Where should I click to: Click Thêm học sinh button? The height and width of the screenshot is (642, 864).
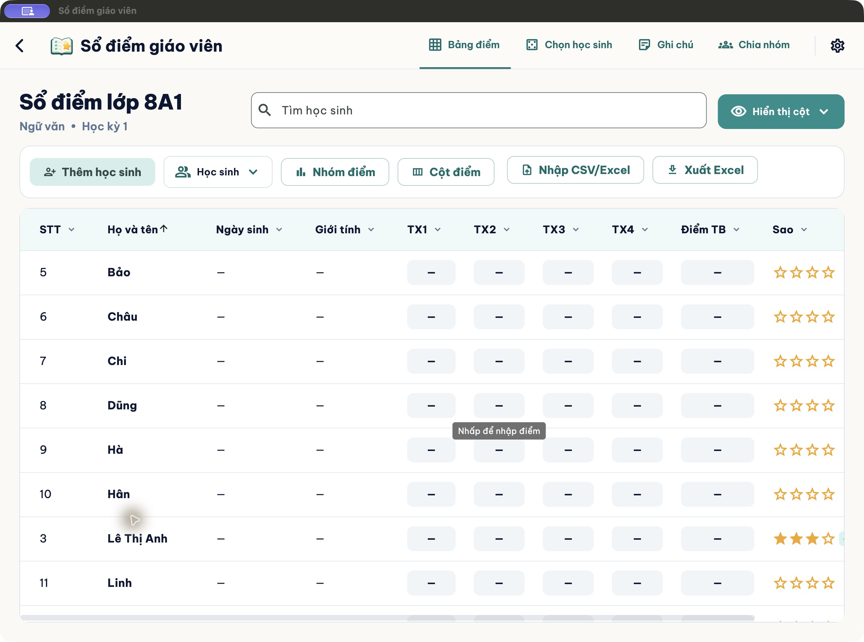[93, 172]
